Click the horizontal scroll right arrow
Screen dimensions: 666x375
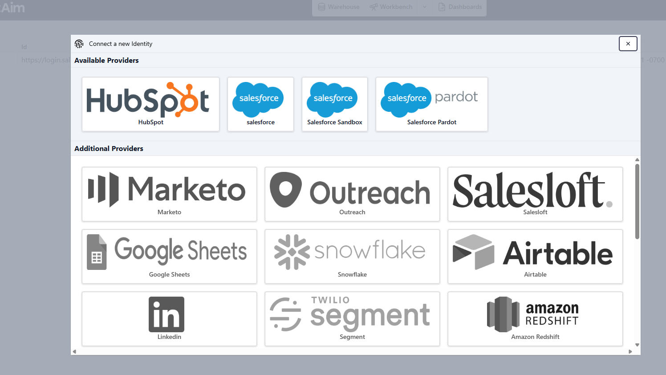click(x=630, y=352)
